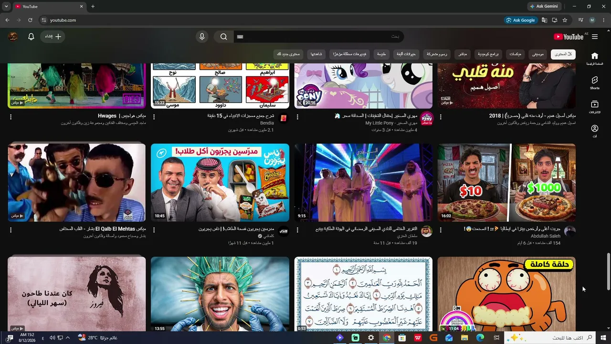Click the My Little Pony channel avatar
611x344 pixels.
[x=426, y=118]
